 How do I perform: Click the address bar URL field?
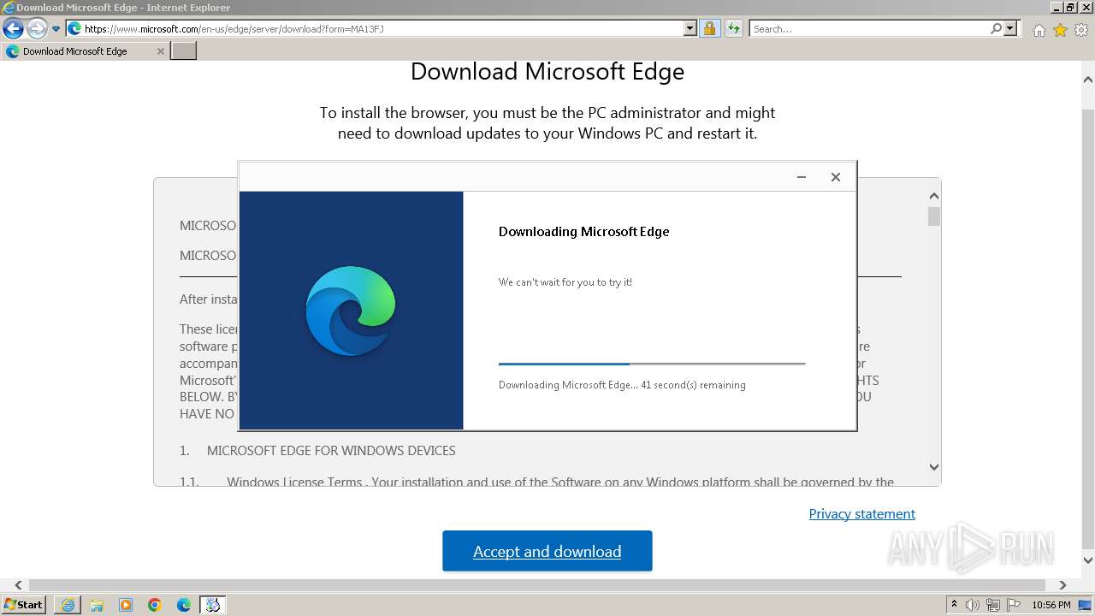(x=374, y=29)
